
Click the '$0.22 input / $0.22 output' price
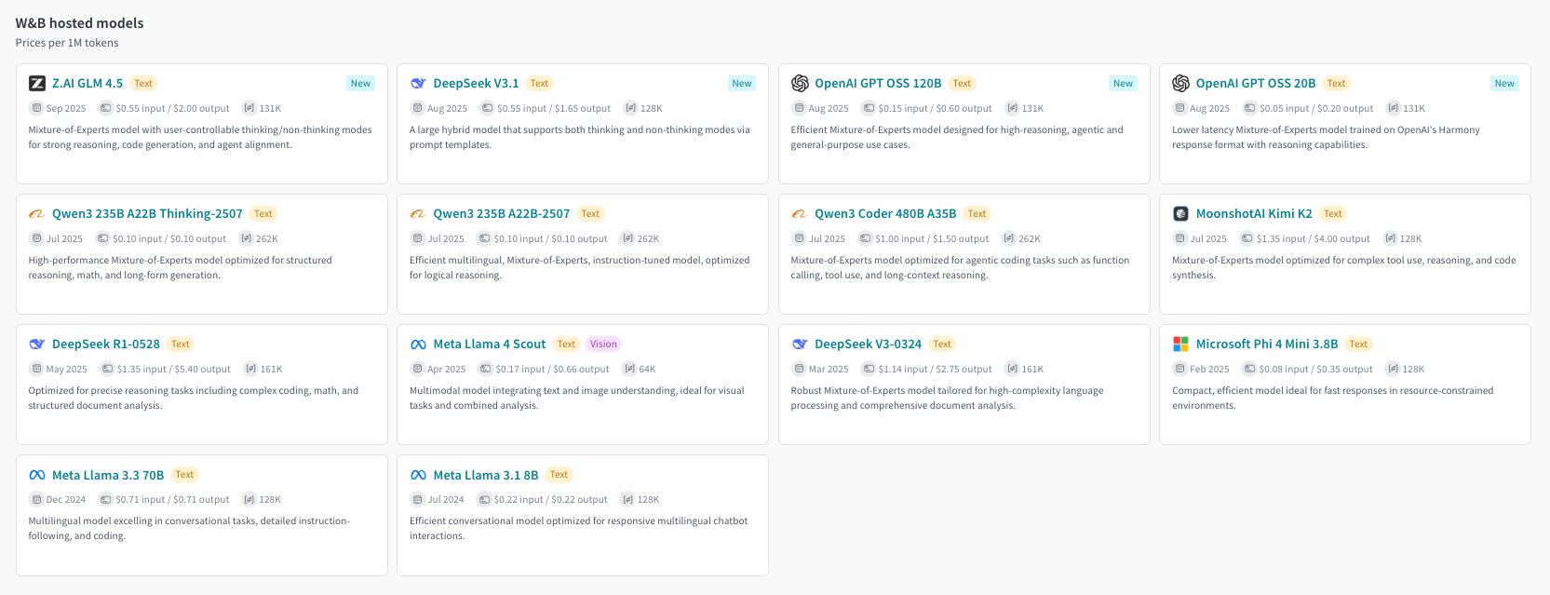point(550,499)
